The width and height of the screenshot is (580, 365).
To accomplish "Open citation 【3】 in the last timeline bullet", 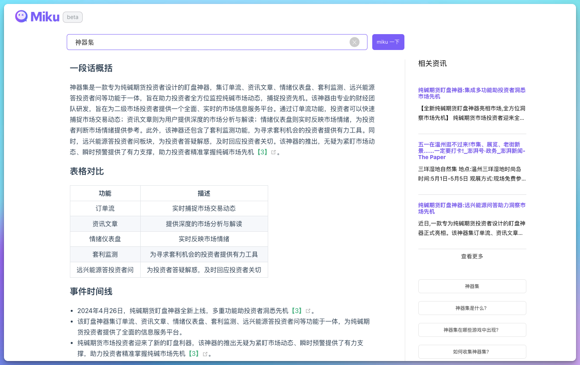I will [193, 353].
